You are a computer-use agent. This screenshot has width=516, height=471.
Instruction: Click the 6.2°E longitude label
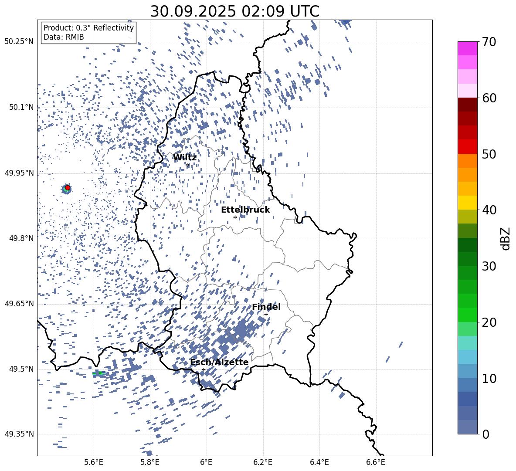pyautogui.click(x=263, y=462)
